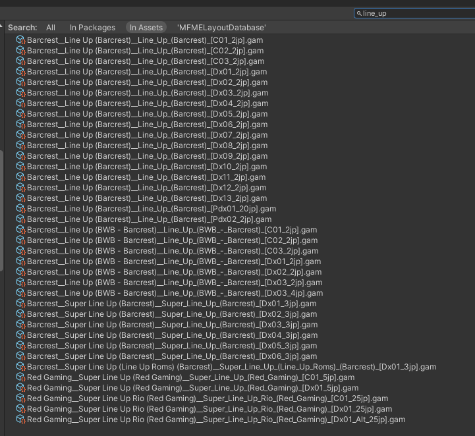This screenshot has height=436, width=475.
Task: Select Barcrest Super Line Up [Dx05_3jp].gam
Action: pyautogui.click(x=172, y=346)
